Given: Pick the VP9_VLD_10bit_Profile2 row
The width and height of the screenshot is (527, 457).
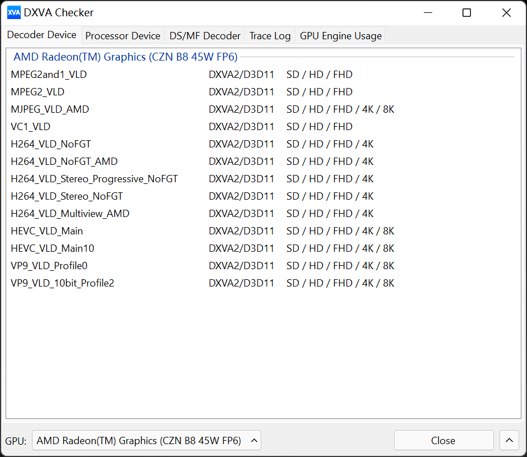Looking at the screenshot, I should [x=62, y=283].
